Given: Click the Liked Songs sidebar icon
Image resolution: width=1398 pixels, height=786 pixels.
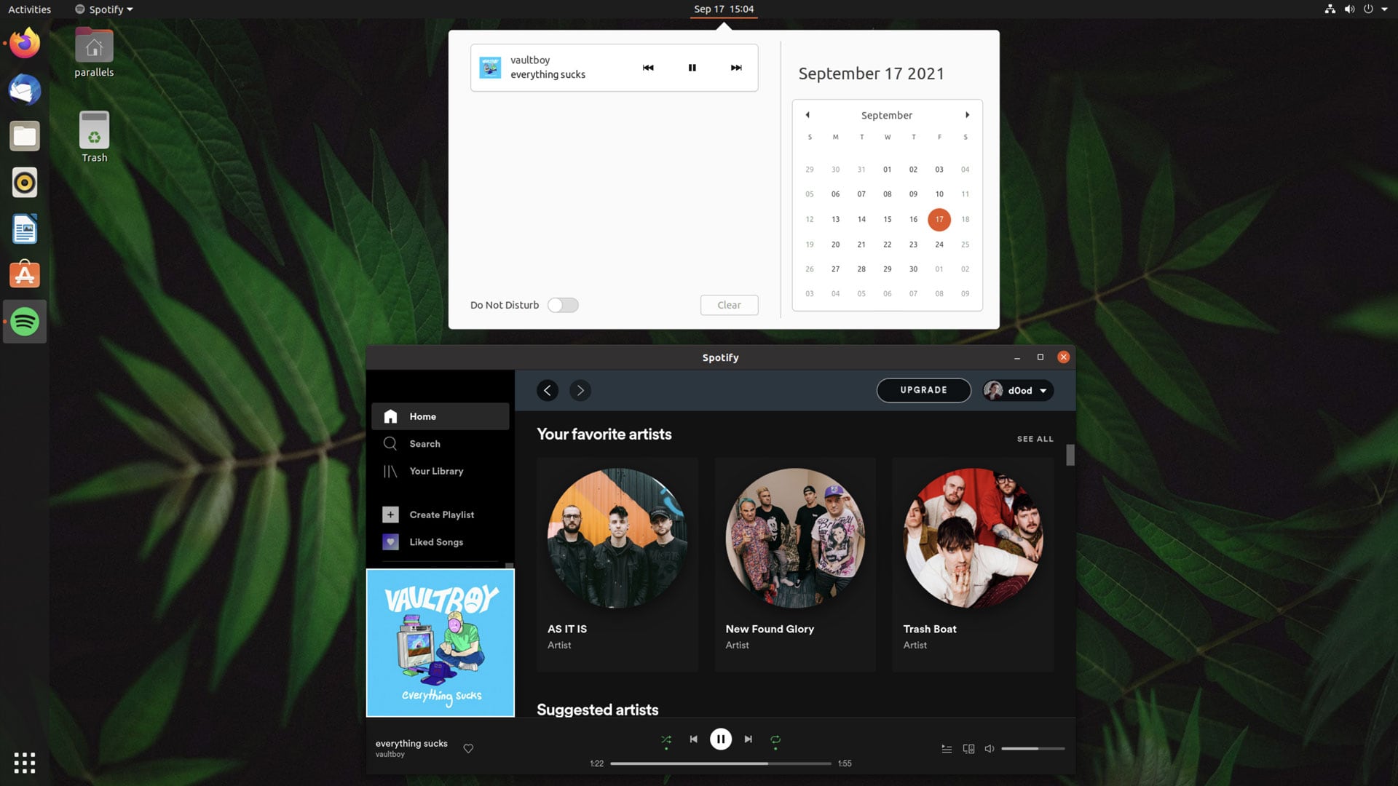Looking at the screenshot, I should tap(389, 541).
